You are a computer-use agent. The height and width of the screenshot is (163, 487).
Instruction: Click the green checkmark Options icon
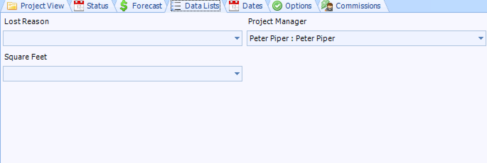pyautogui.click(x=277, y=6)
